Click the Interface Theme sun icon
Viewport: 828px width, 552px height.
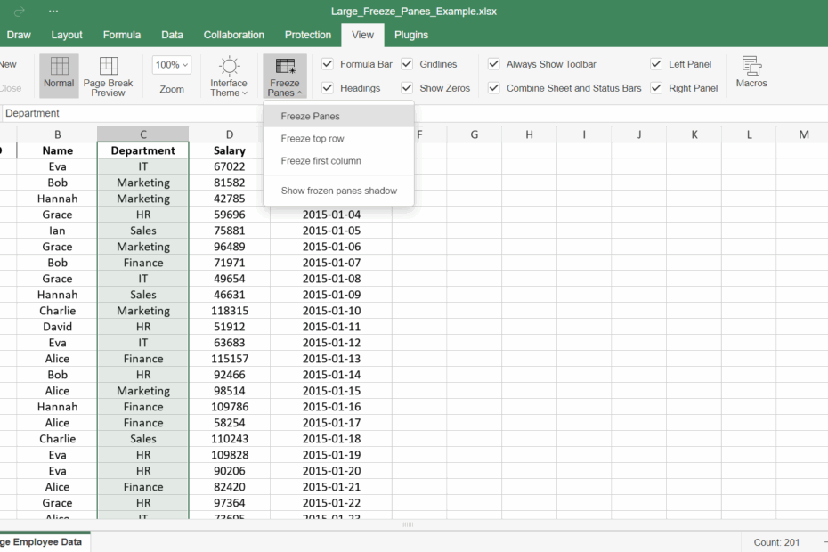(x=229, y=67)
